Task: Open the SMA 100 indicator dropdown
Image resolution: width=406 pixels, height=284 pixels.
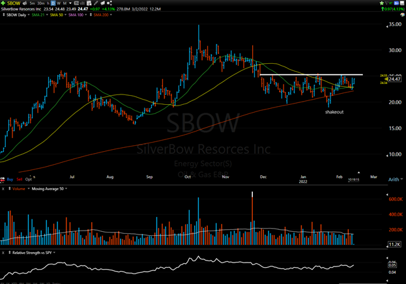Action: (x=86, y=15)
